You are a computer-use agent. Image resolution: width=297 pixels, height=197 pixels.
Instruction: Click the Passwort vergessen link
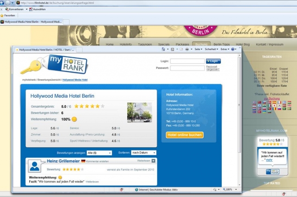tap(213, 69)
